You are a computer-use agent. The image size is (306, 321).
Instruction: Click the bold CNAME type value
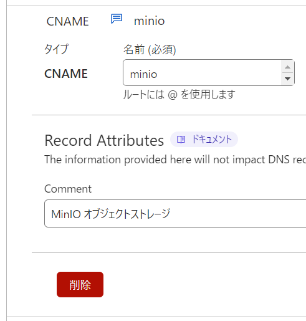pyautogui.click(x=66, y=74)
